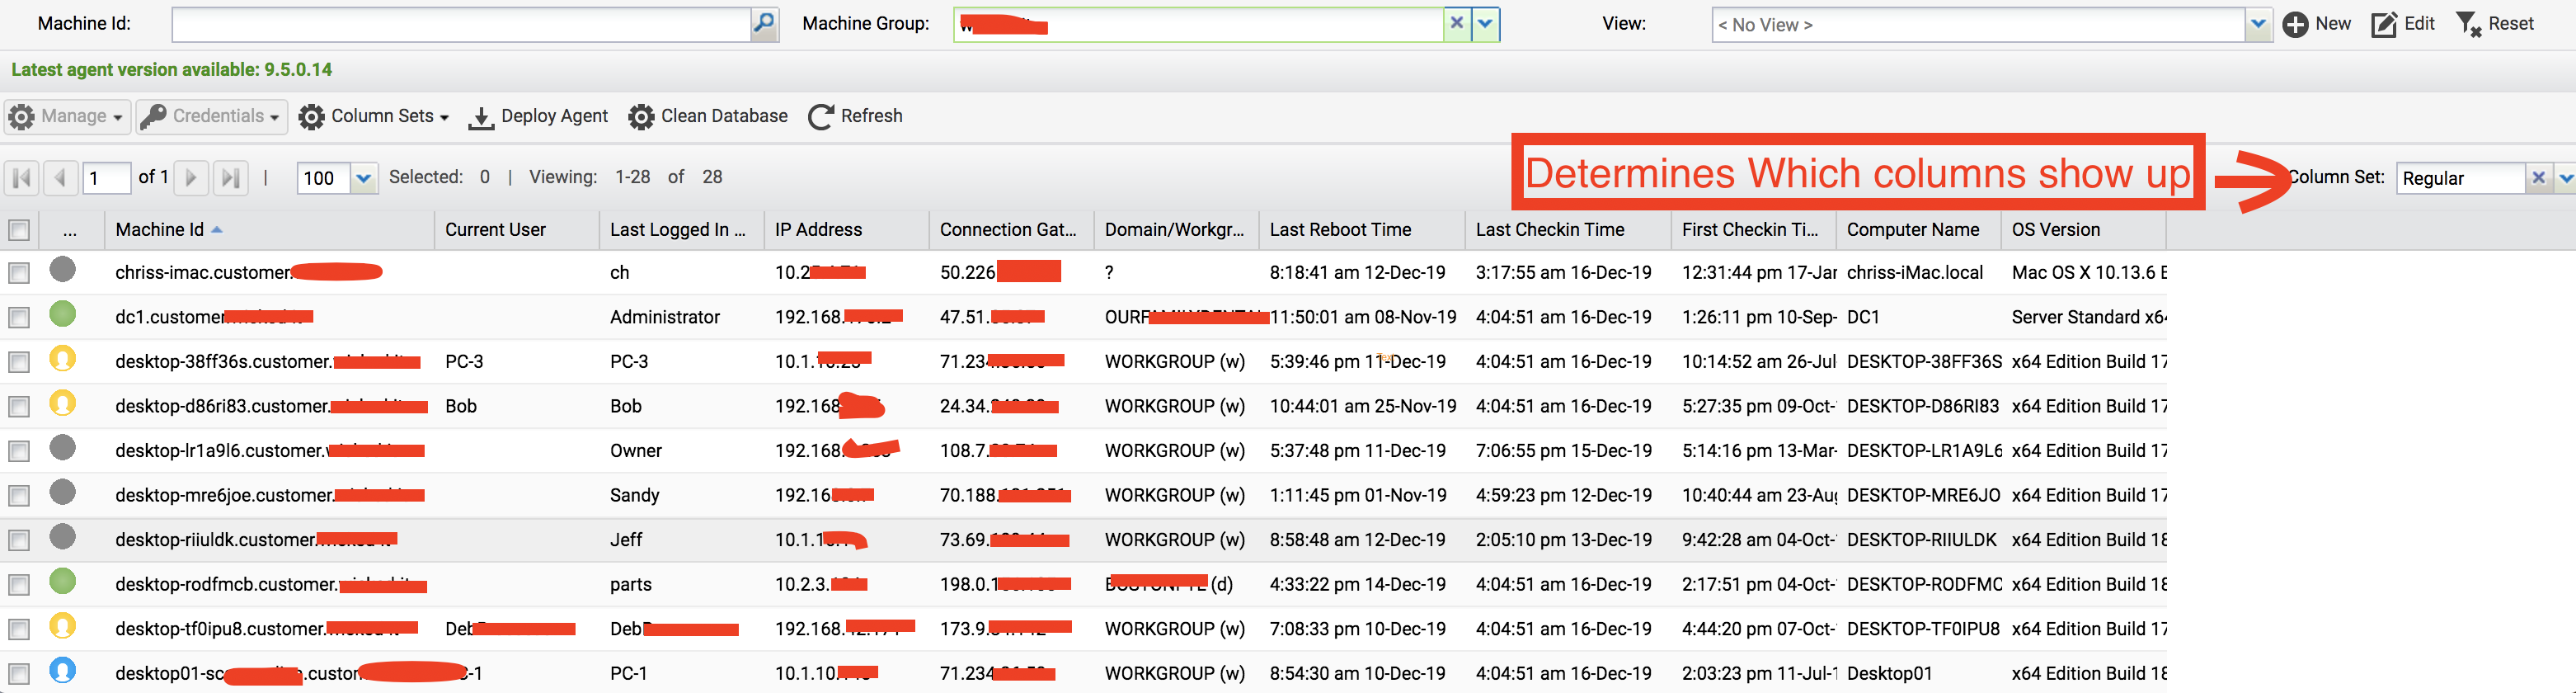Click grey status icon for desktop-mre6joe

coord(62,492)
